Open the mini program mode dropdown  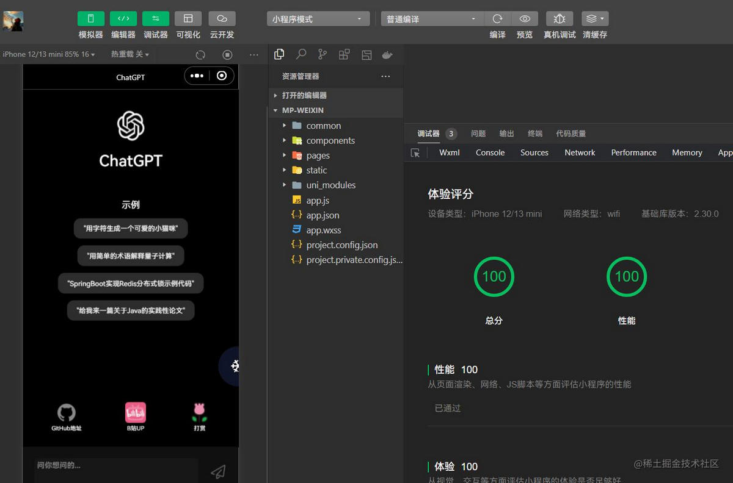pos(318,19)
